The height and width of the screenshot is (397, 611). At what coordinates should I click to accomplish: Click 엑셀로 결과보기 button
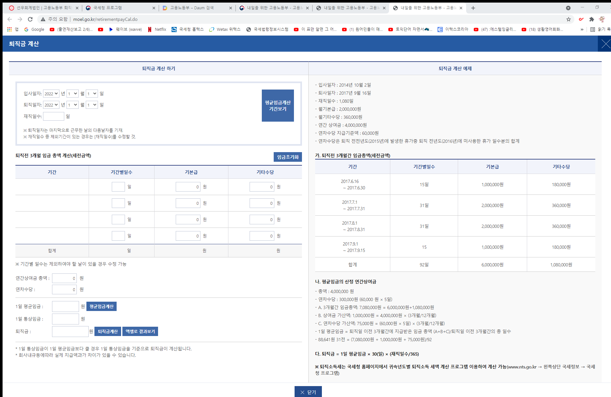[x=140, y=332]
